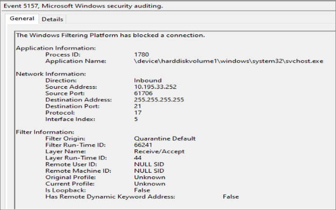Click the Destination Port value 21

(x=138, y=106)
